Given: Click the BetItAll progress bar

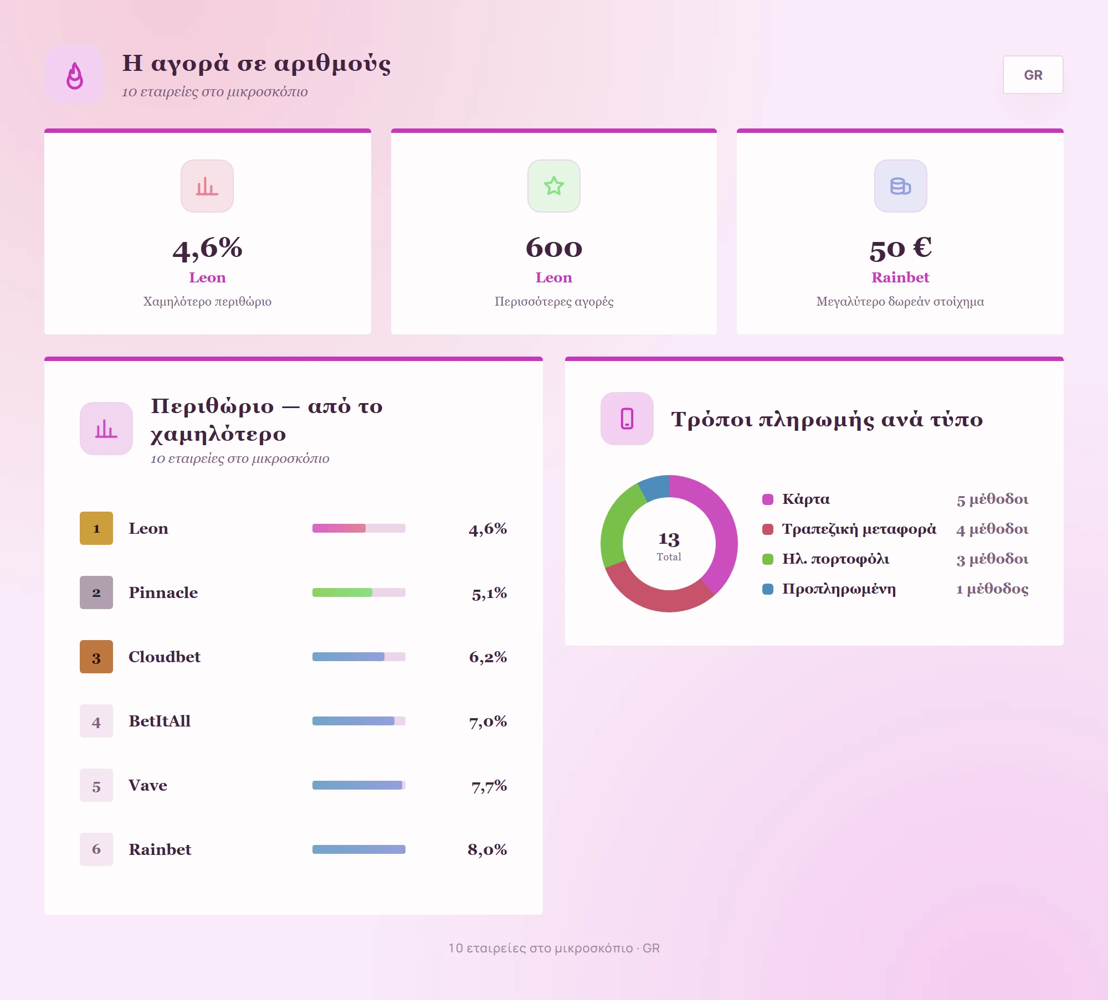Looking at the screenshot, I should [x=359, y=721].
